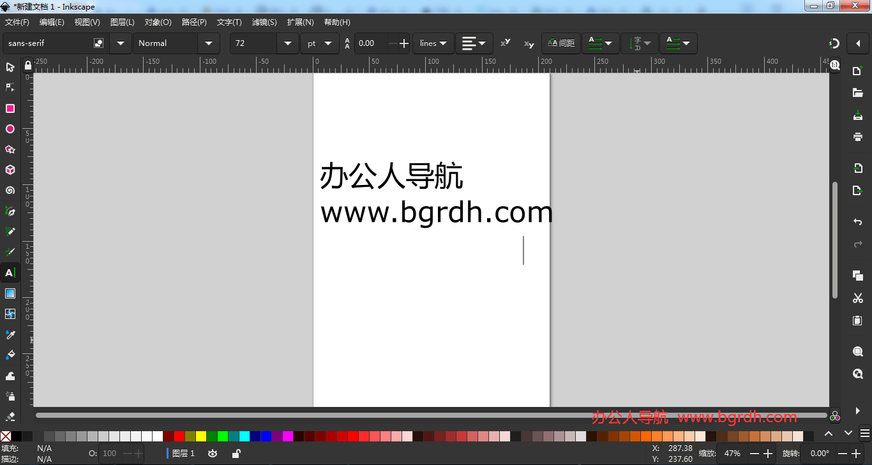Open the sans-serif font family dropdown
The image size is (872, 465).
120,43
